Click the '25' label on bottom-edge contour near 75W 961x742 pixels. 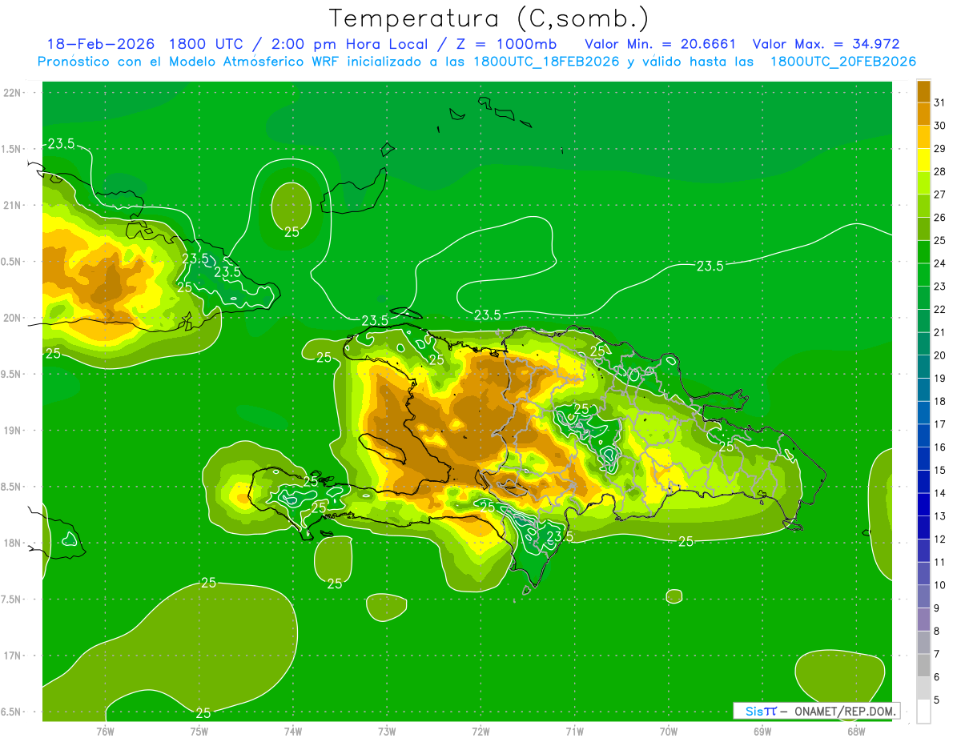203,712
